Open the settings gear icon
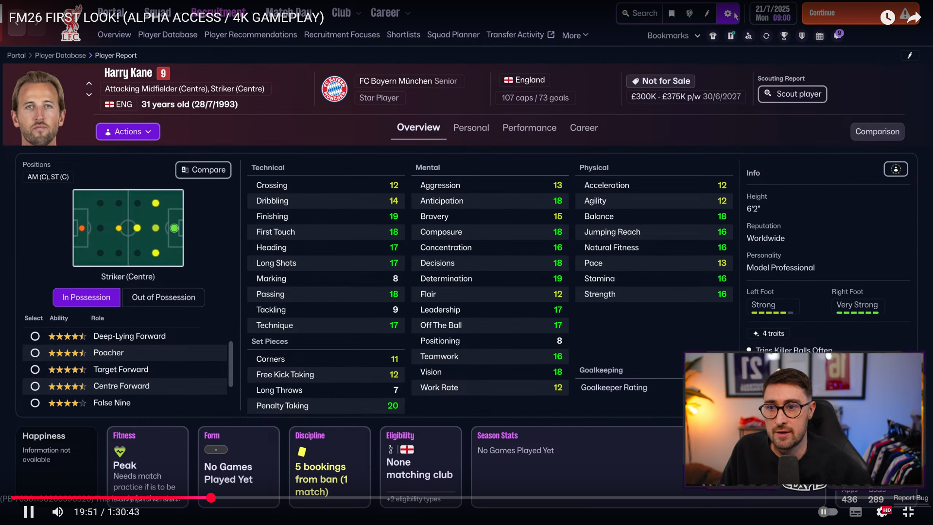 727,14
